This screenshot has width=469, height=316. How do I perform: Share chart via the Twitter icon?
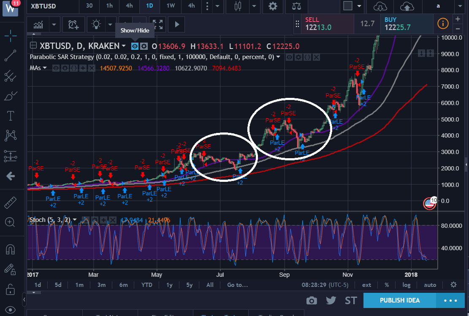[x=331, y=300]
